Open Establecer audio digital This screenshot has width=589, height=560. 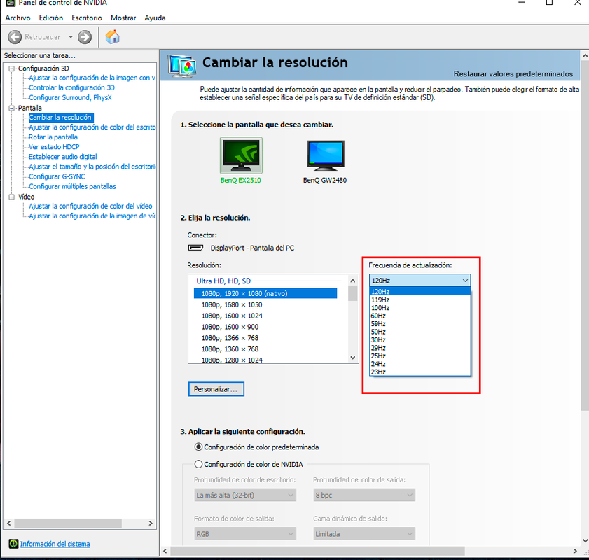point(63,157)
